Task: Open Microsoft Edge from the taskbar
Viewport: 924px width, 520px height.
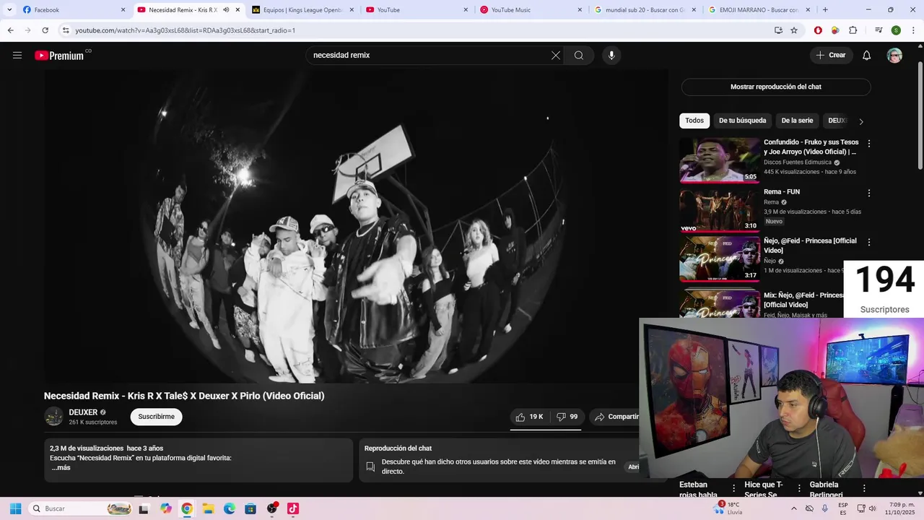Action: [x=229, y=508]
